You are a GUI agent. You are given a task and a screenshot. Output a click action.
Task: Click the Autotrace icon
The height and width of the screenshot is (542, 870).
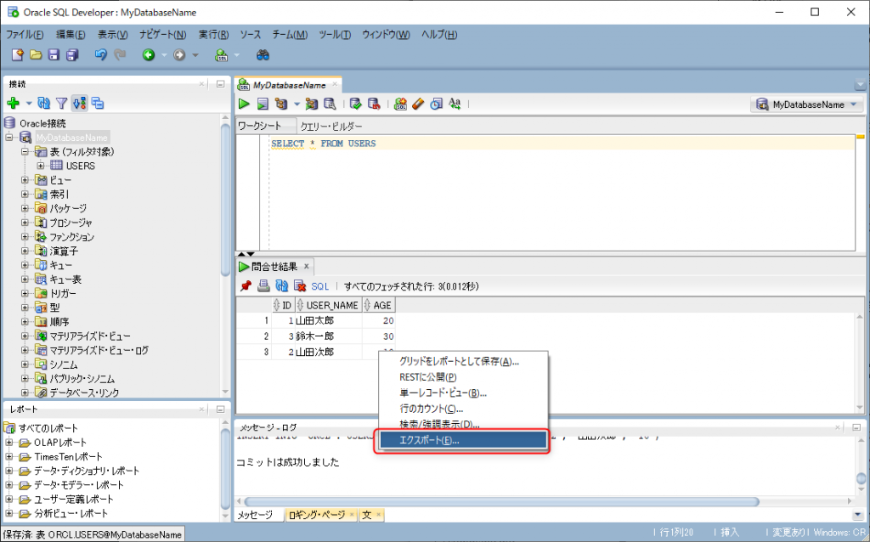[311, 104]
